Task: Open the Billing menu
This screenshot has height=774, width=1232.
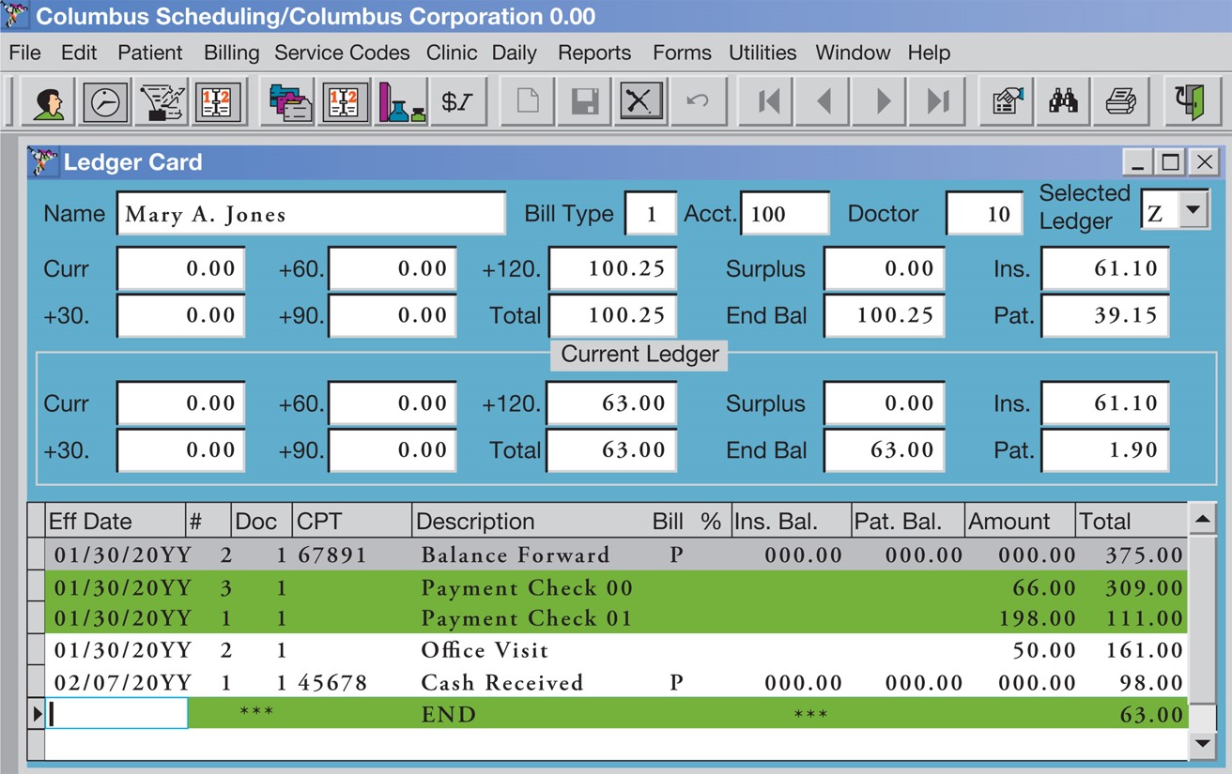Action: (x=232, y=53)
